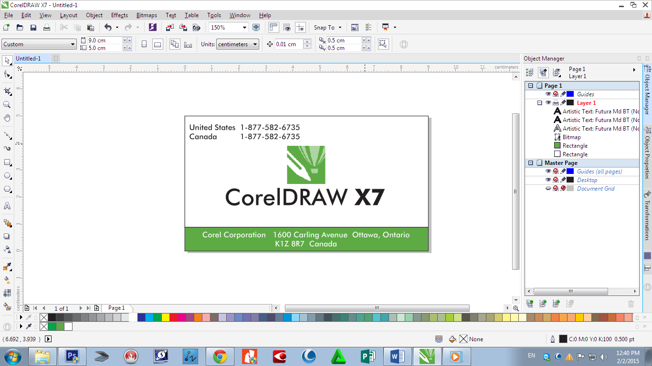
Task: Open the Effects menu
Action: pyautogui.click(x=119, y=15)
